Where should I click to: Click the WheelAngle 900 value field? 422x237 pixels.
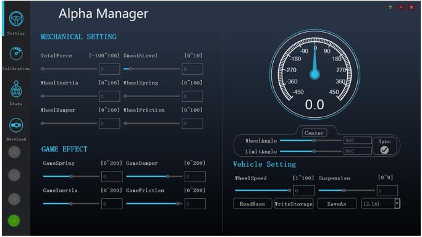point(358,141)
